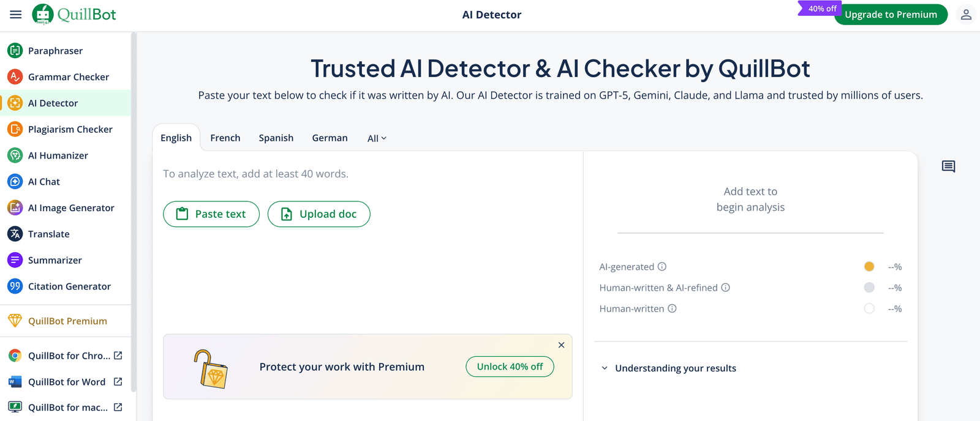980x421 pixels.
Task: Click the gray Human-written & AI-refined dot
Action: tap(869, 287)
